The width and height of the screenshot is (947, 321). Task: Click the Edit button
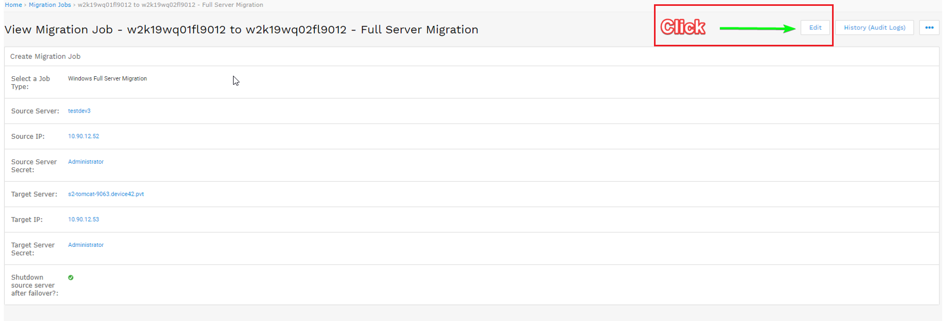tap(815, 28)
